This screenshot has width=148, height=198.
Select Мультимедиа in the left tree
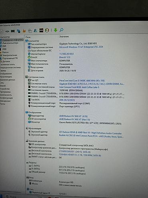(6, 77)
